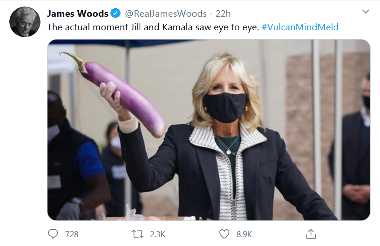
Task: Open the 22h timestamp link
Action: [x=223, y=13]
